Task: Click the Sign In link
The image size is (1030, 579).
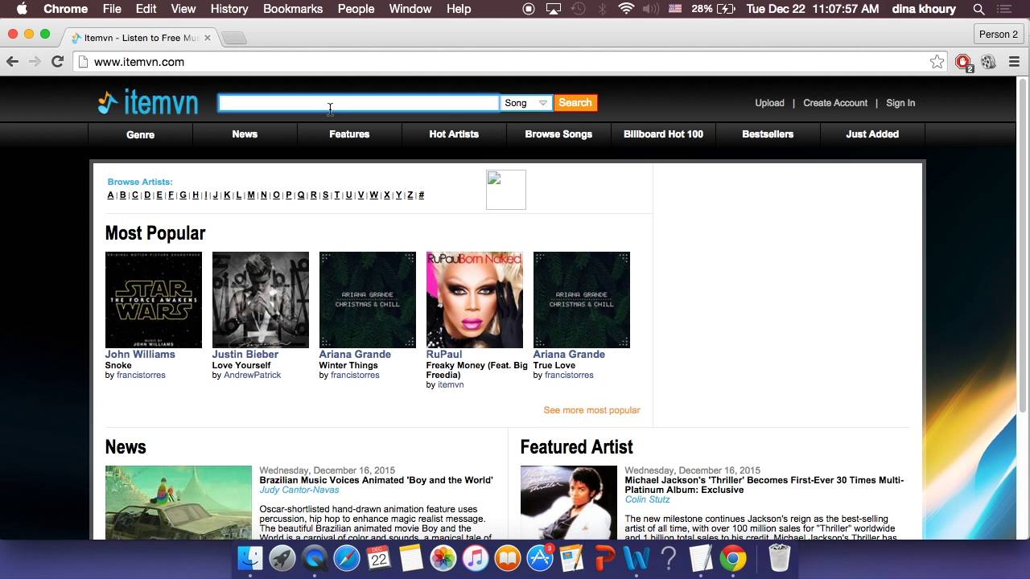Action: (900, 103)
